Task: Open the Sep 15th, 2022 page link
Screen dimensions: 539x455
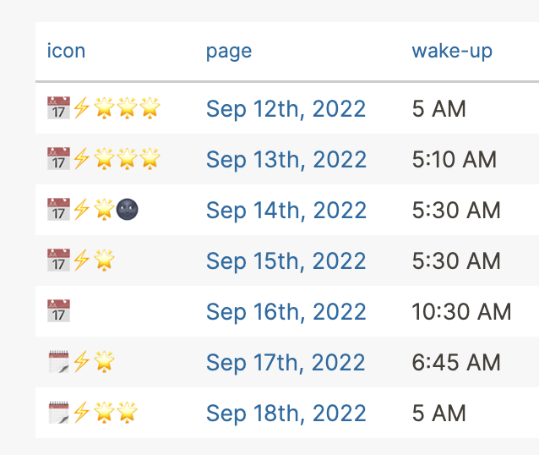Action: (286, 260)
